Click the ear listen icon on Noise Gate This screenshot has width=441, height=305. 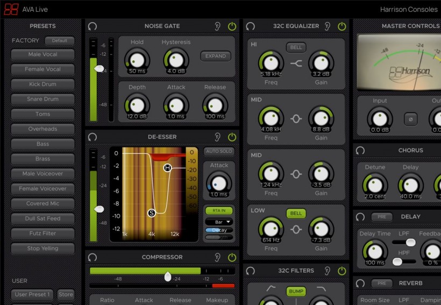pos(218,26)
